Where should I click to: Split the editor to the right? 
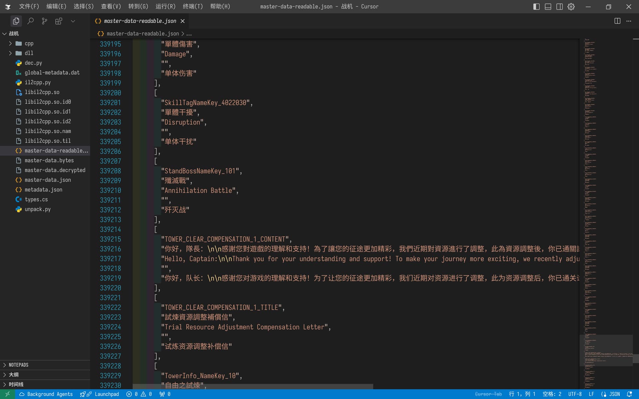[x=617, y=21]
